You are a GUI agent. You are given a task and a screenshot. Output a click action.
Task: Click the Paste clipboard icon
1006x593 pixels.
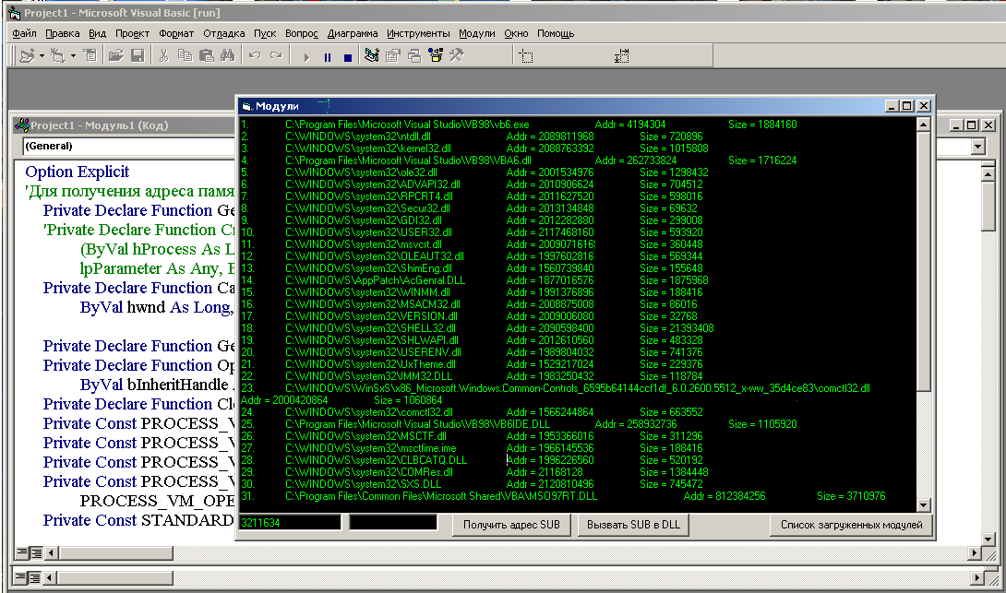pyautogui.click(x=206, y=55)
